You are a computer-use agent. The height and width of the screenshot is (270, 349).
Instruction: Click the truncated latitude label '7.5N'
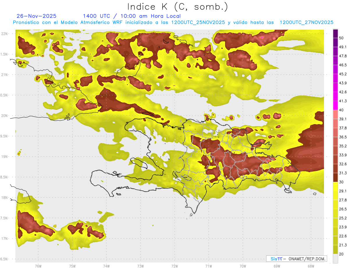(4, 218)
